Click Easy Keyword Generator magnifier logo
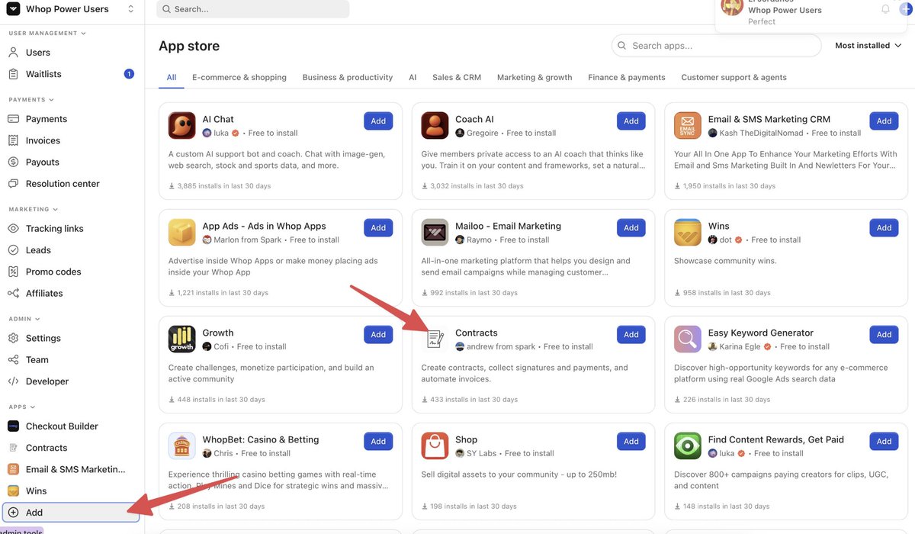The image size is (915, 534). (688, 339)
